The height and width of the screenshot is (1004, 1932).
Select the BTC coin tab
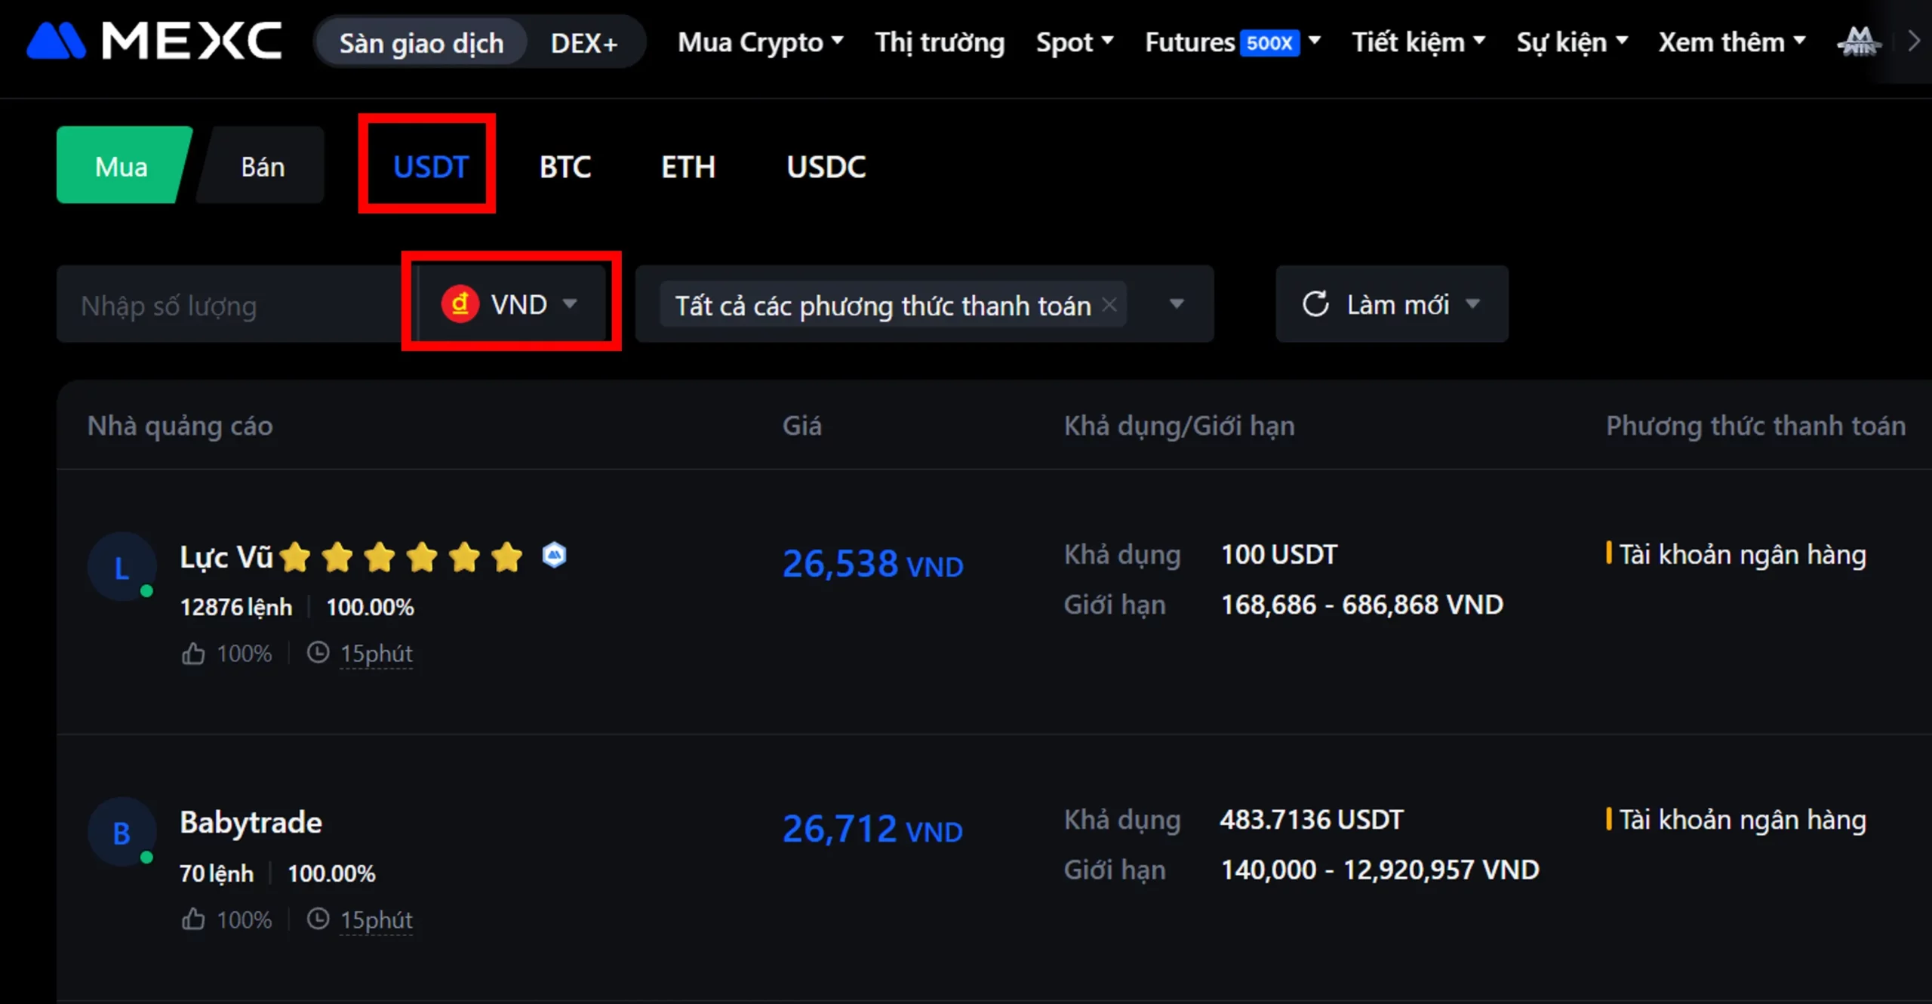[x=565, y=167]
